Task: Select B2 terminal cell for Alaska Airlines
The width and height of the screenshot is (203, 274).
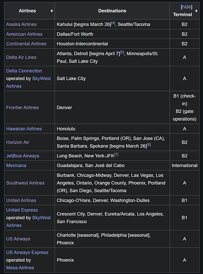Action: tap(184, 24)
